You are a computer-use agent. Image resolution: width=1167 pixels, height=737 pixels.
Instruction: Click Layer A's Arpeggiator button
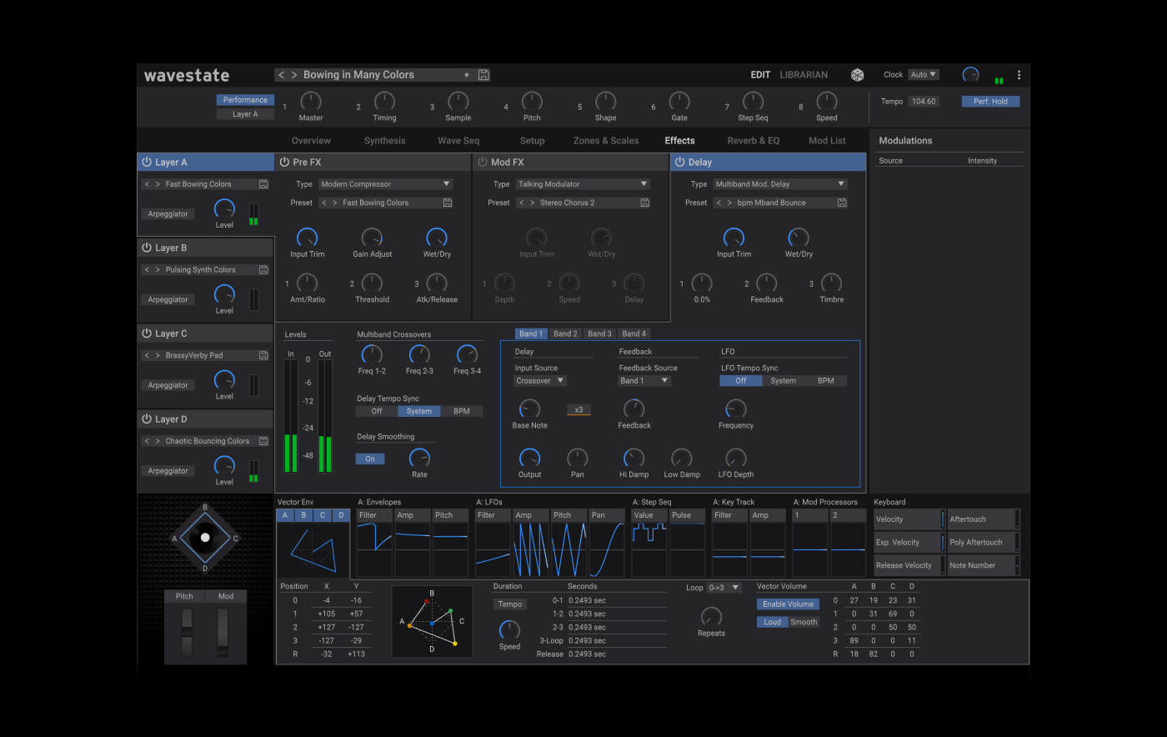[168, 214]
